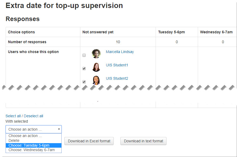Open UIS Student1 name link
This screenshot has width=237, height=157.
117,65
